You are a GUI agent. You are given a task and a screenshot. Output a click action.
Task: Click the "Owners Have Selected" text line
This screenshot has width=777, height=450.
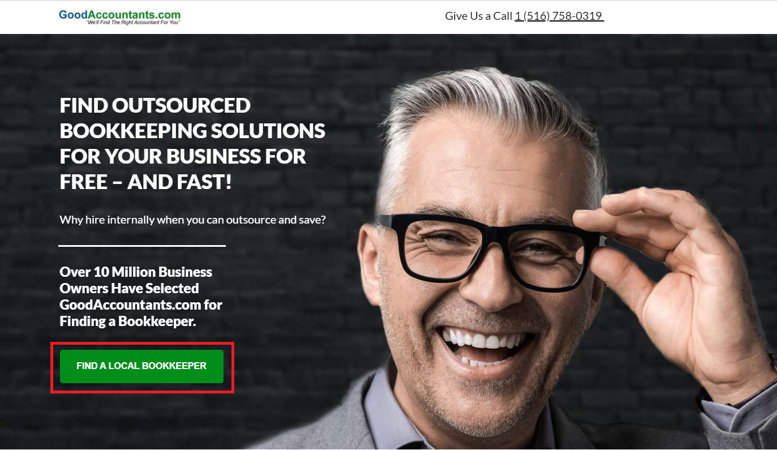coord(129,288)
